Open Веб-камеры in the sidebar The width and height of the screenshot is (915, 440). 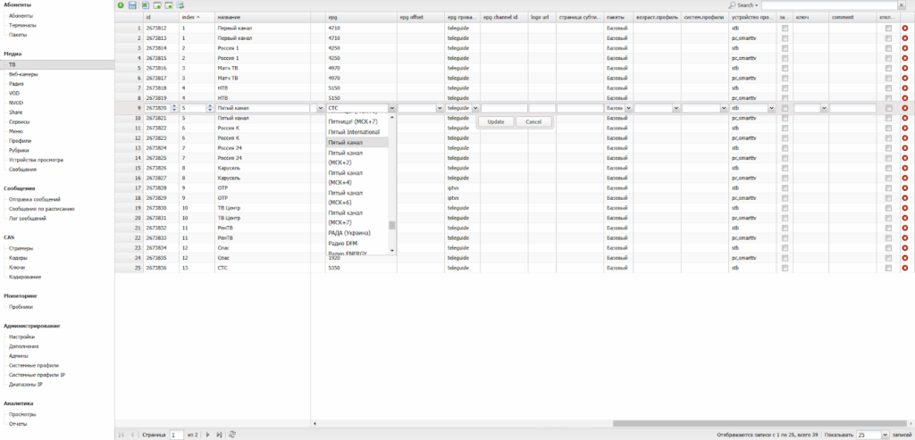(x=22, y=74)
